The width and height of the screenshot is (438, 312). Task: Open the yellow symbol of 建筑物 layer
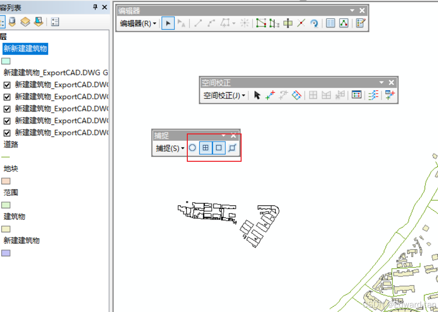(6, 229)
